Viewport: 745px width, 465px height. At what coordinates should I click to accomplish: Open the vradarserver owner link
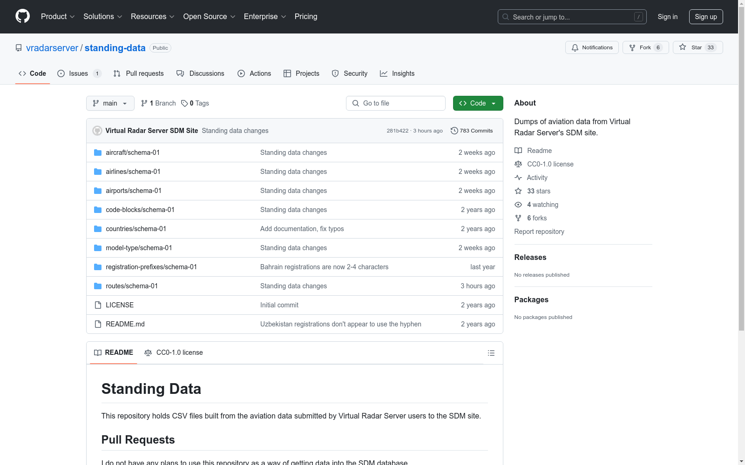click(x=52, y=48)
